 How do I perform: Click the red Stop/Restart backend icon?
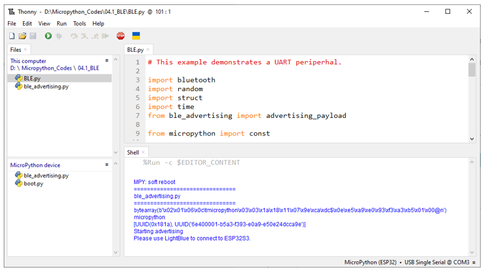click(121, 36)
